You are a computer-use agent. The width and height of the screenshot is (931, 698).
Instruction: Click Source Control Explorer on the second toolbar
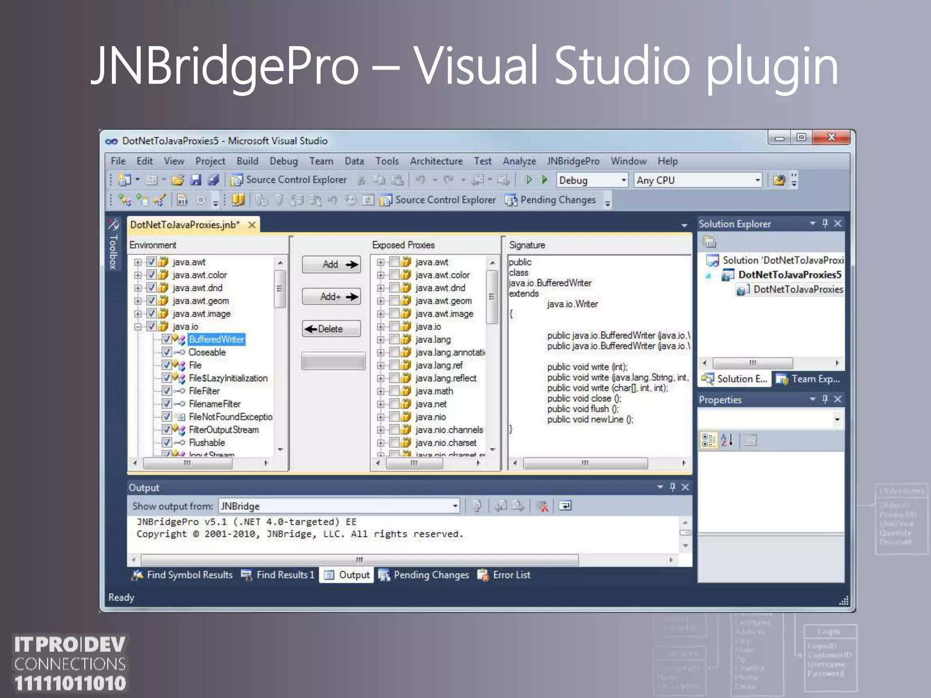(x=438, y=200)
